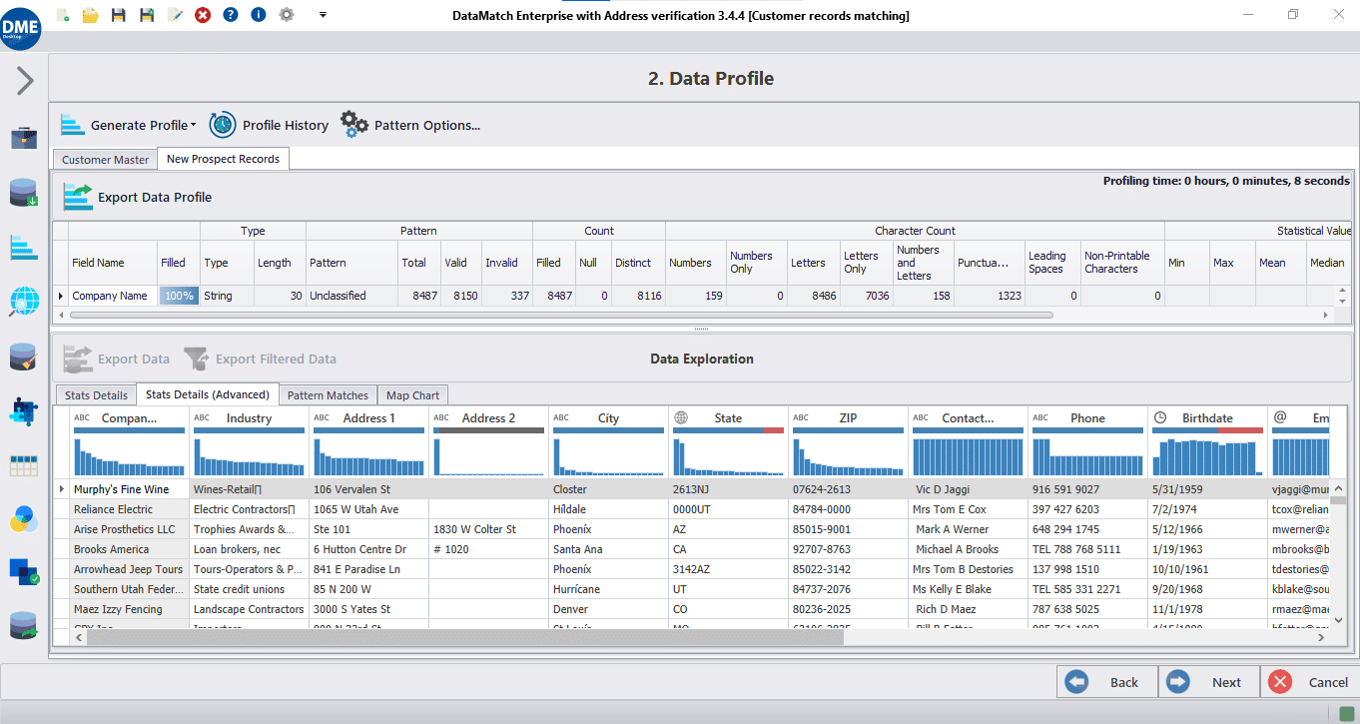
Task: Click the red close project icon
Action: (202, 15)
